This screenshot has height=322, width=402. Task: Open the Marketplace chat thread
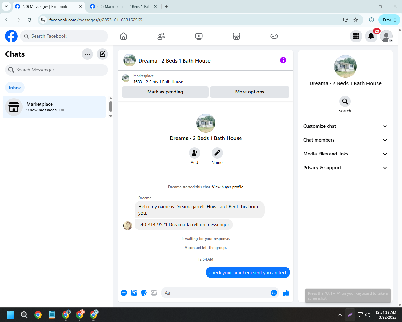coord(54,107)
